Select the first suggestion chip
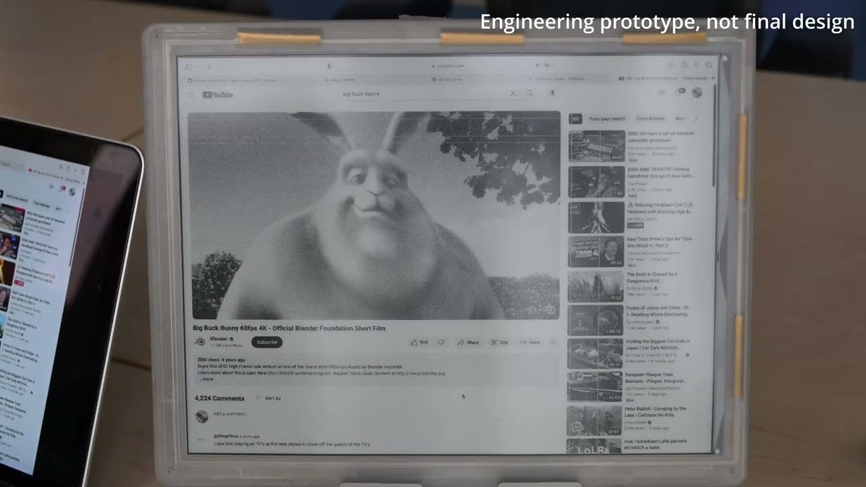The image size is (866, 487). coord(577,118)
